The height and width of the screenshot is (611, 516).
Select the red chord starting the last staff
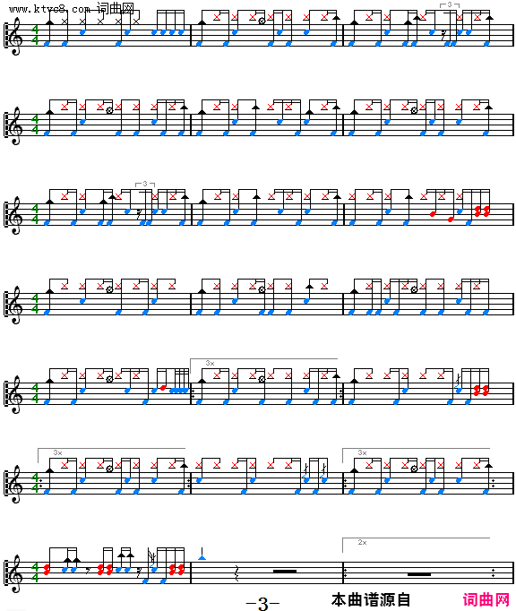[x=47, y=570]
